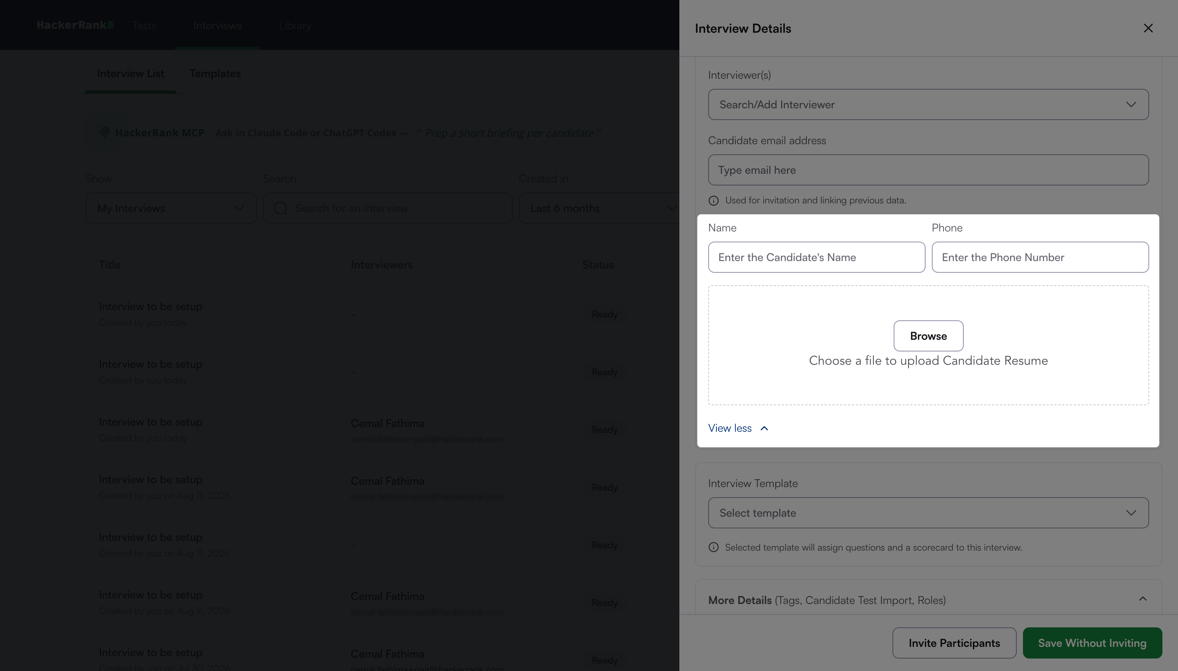Switch to the Templates tab

point(215,73)
